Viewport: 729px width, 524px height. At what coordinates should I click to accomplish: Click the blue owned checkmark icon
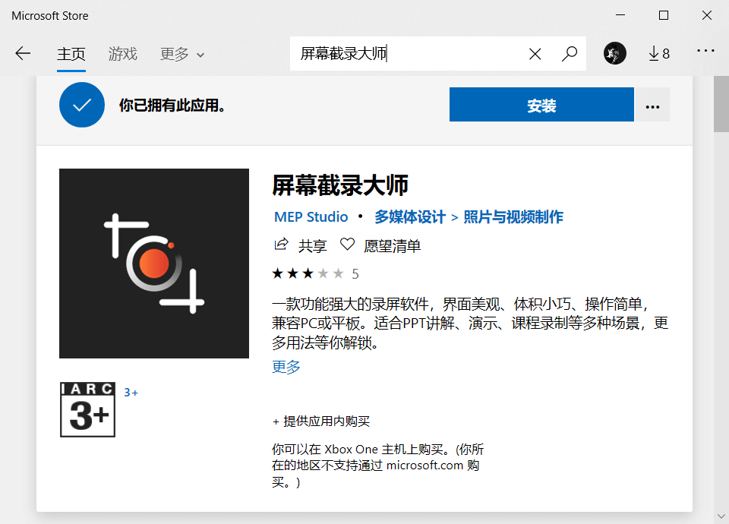point(82,105)
